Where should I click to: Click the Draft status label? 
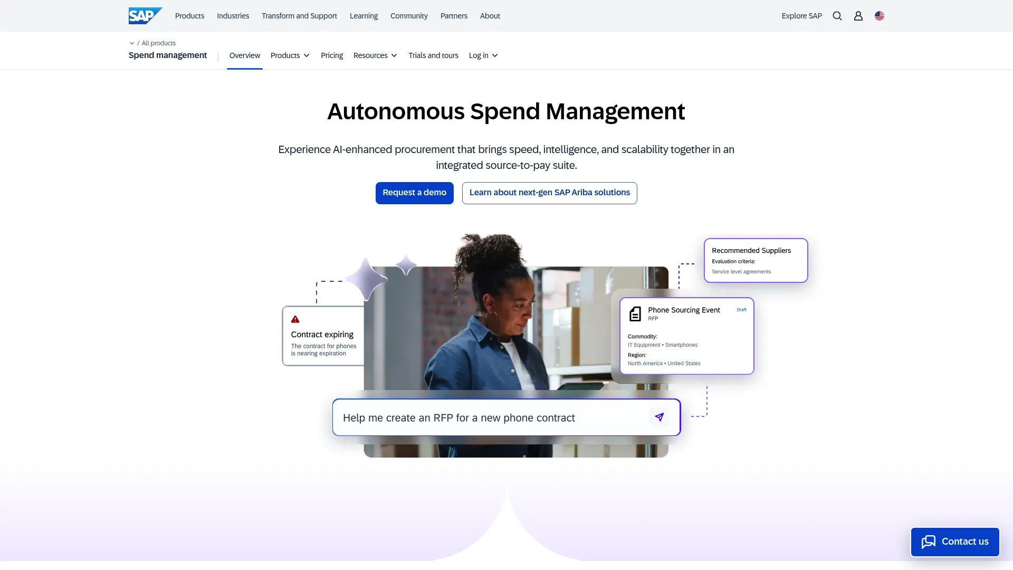(x=741, y=310)
